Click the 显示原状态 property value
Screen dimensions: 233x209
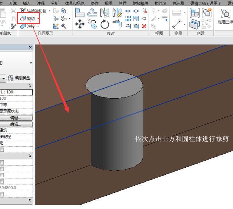(16, 111)
